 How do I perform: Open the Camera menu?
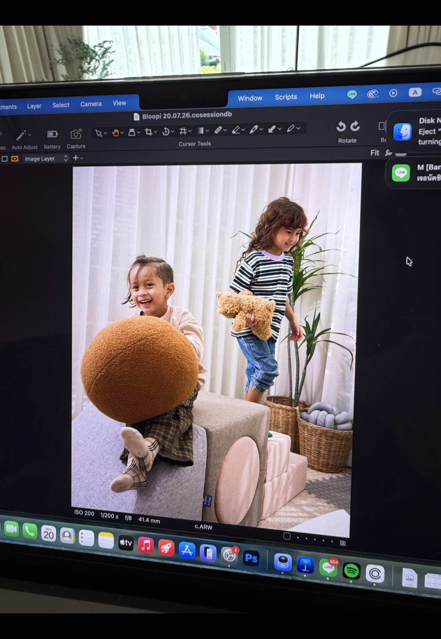(91, 104)
